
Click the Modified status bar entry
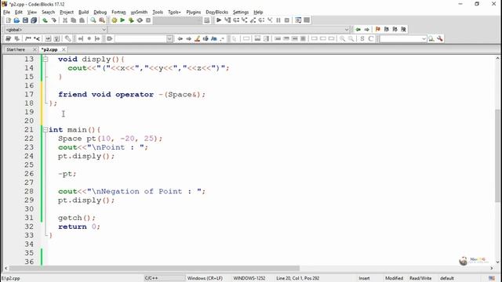pos(394,278)
